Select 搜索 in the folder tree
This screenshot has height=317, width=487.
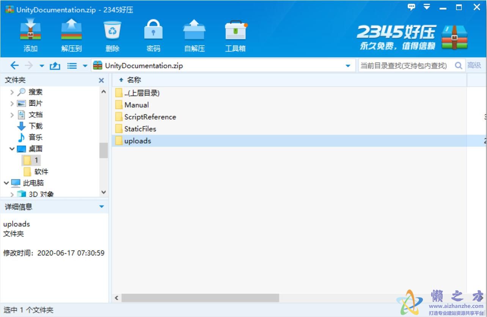pyautogui.click(x=36, y=92)
